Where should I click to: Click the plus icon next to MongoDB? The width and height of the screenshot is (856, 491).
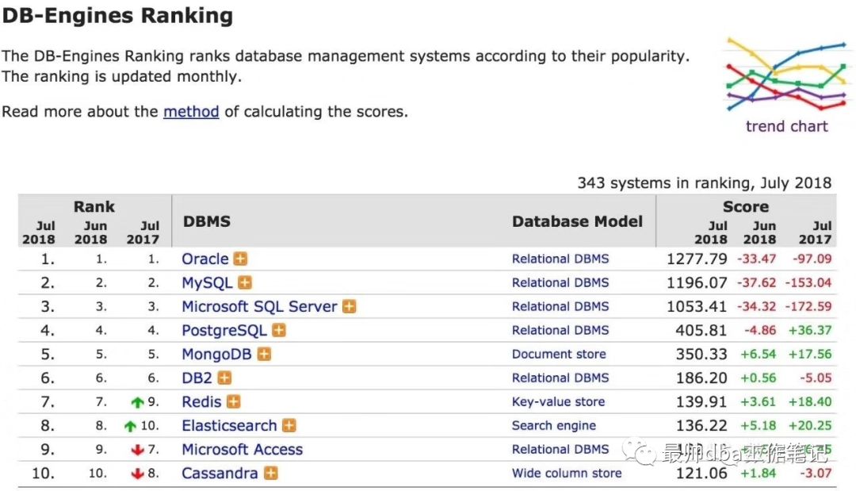264,355
